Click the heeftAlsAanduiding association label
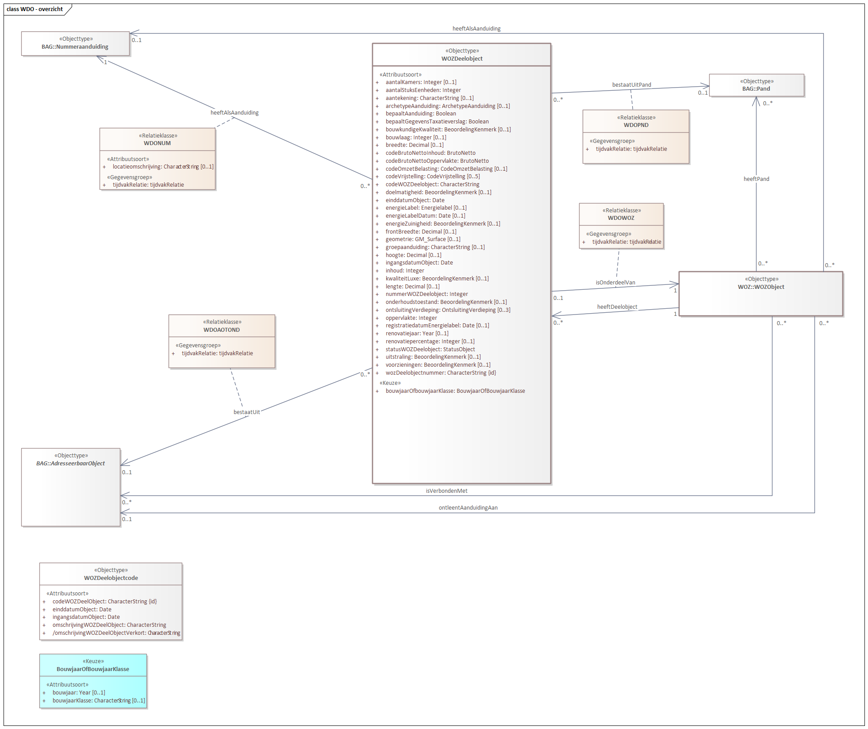 click(476, 28)
